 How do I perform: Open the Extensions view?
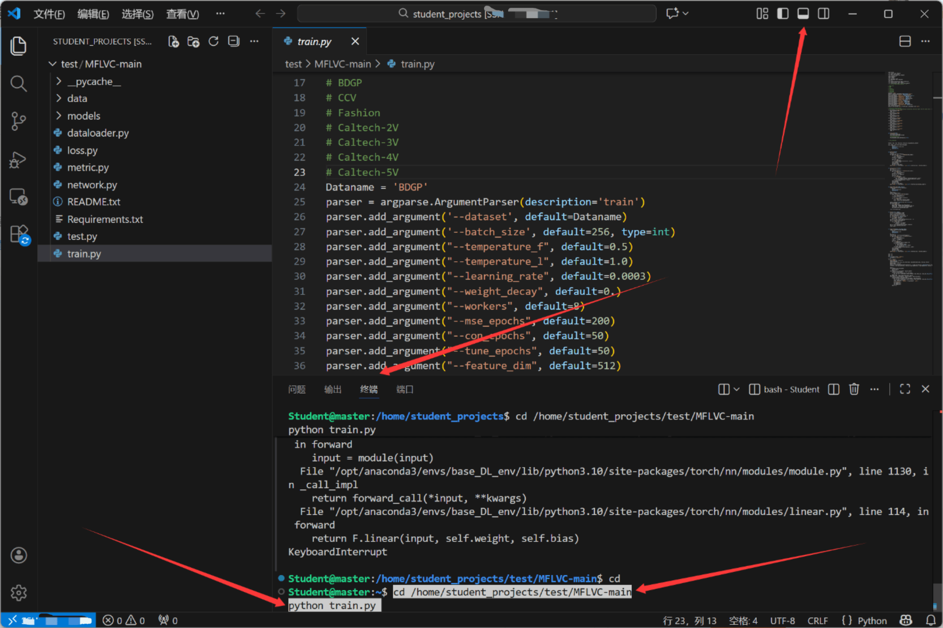19,234
